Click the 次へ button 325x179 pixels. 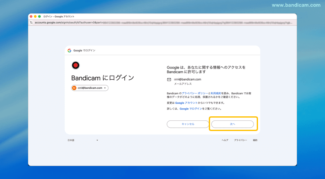coord(232,124)
